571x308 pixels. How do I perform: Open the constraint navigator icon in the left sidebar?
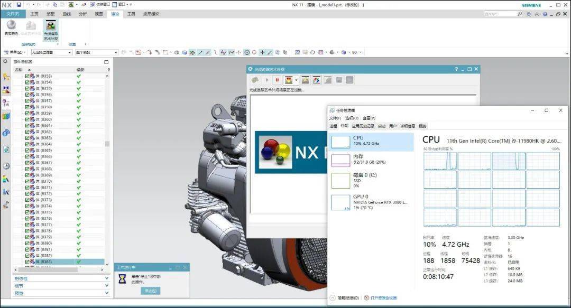point(6,90)
